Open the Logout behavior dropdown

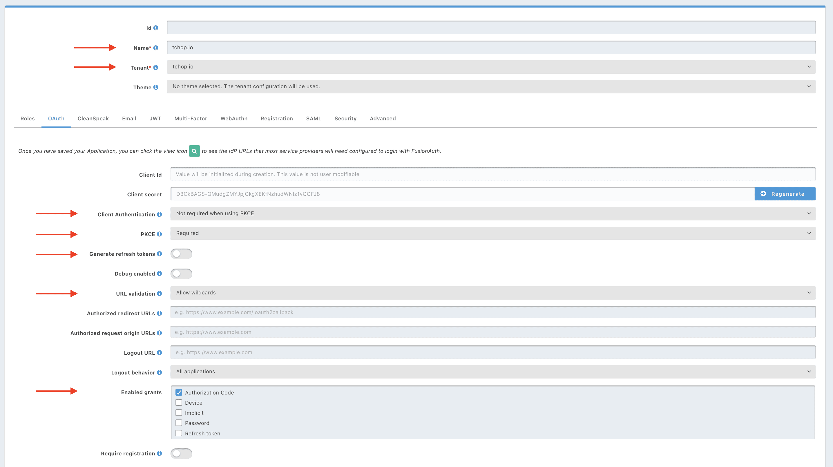click(493, 372)
